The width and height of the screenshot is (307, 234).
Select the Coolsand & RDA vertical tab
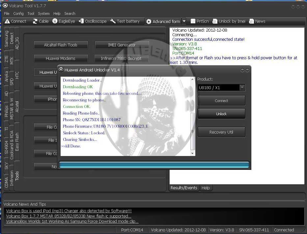coord(12,145)
